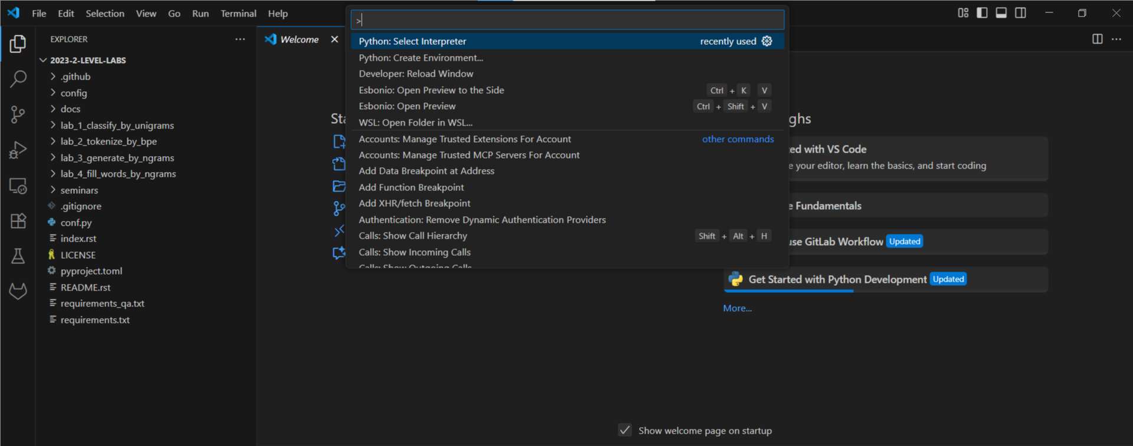Open Source Control view
Viewport: 1133px width, 446px height.
18,114
